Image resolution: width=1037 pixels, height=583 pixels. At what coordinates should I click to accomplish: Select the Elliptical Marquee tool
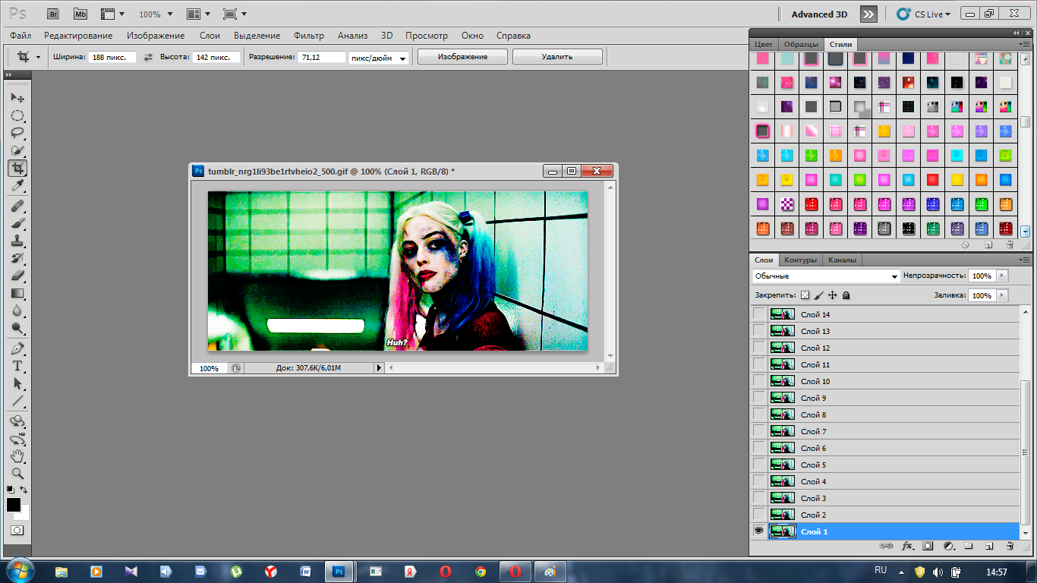(x=17, y=115)
